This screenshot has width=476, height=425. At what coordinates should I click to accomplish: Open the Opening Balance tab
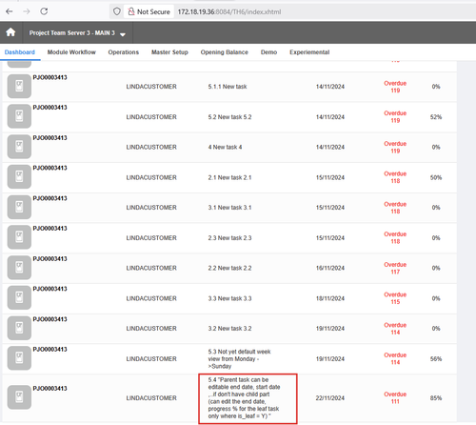[225, 52]
